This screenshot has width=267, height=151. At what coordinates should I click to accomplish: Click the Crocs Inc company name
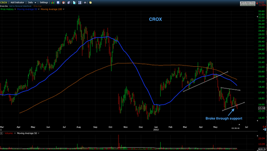[4, 6]
